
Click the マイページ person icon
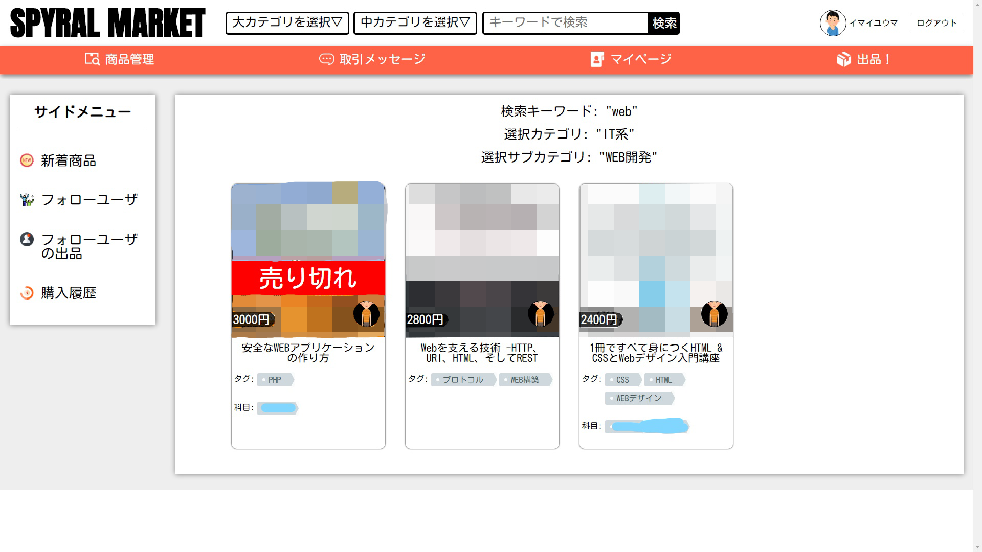coord(597,59)
